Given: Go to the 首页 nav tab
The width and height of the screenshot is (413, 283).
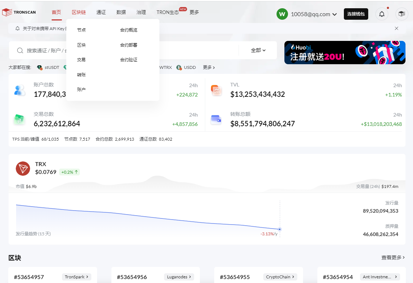Looking at the screenshot, I should tap(56, 12).
